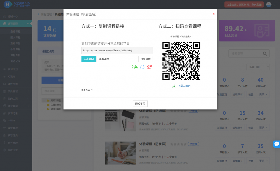Viewport: 280px width, 171px height.
Task: Tick the checkbox beside 体验课程（防录屏）
Action: coord(100,152)
